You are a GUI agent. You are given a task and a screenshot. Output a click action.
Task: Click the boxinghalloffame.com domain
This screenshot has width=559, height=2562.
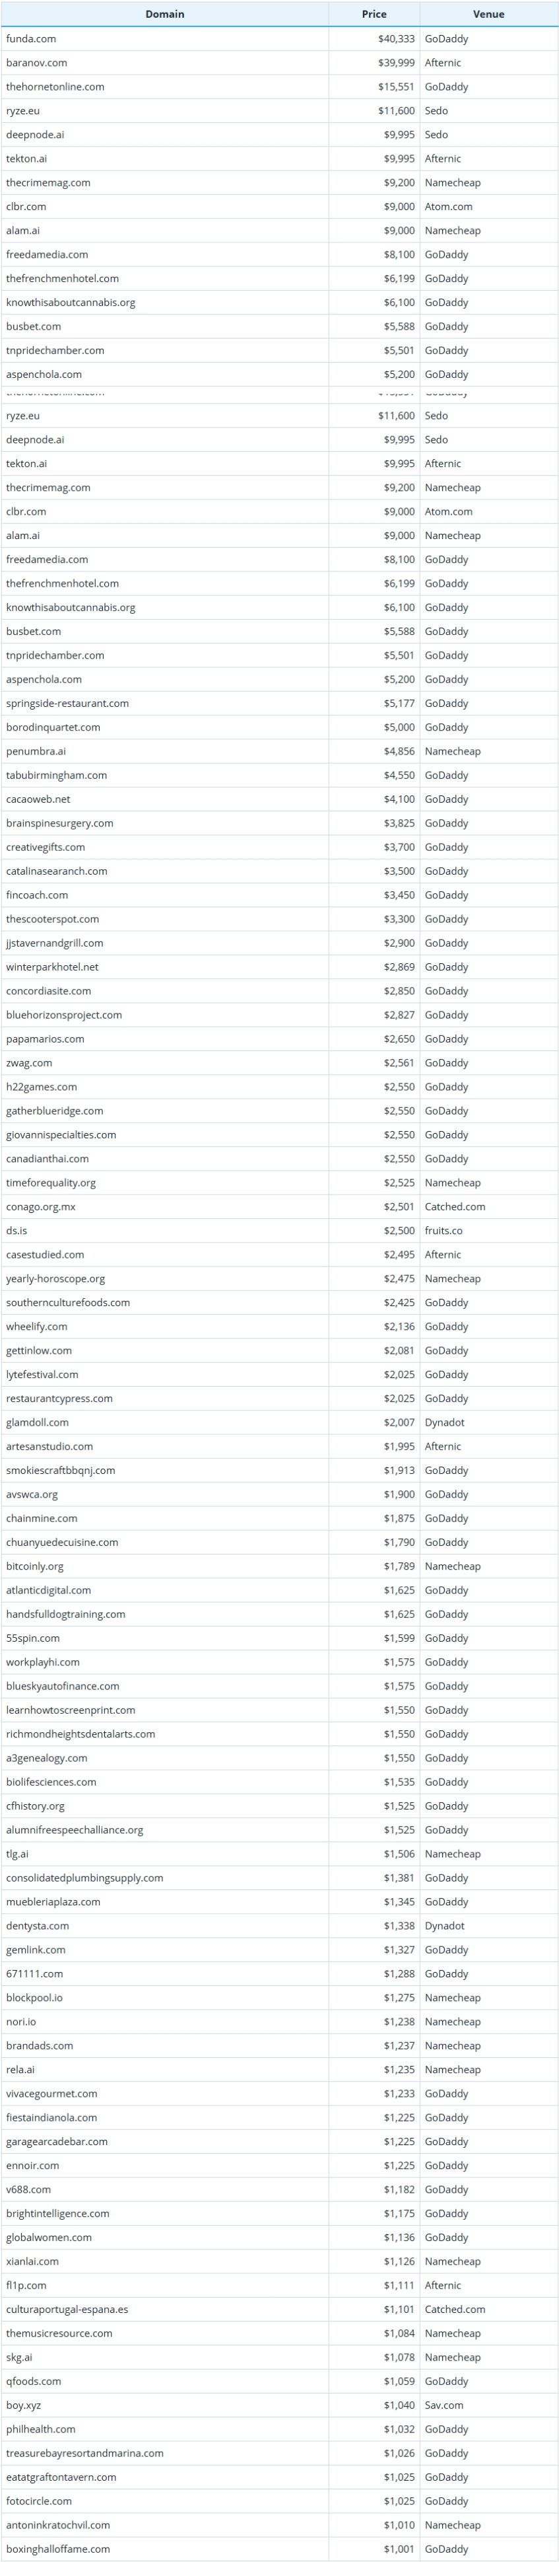click(57, 2549)
